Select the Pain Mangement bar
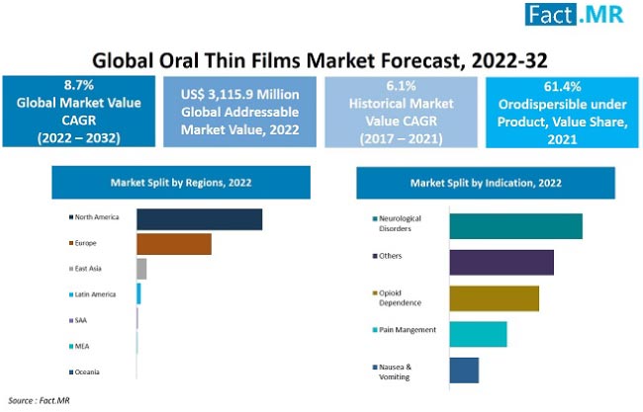This screenshot has height=412, width=643. 478,334
